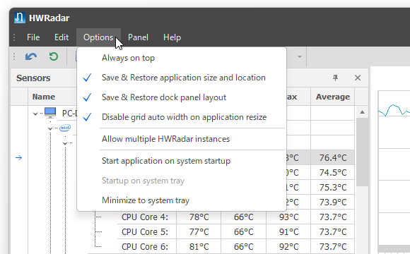Click the 92°C max value for Core 6

click(x=288, y=246)
